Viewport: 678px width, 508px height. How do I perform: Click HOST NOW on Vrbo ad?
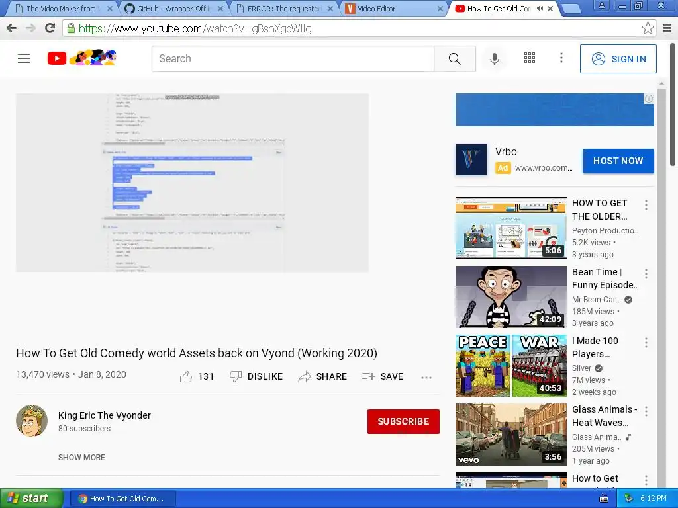(618, 161)
